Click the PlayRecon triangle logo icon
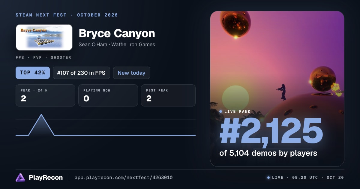Image resolution: width=360 pixels, height=189 pixels. [20, 178]
